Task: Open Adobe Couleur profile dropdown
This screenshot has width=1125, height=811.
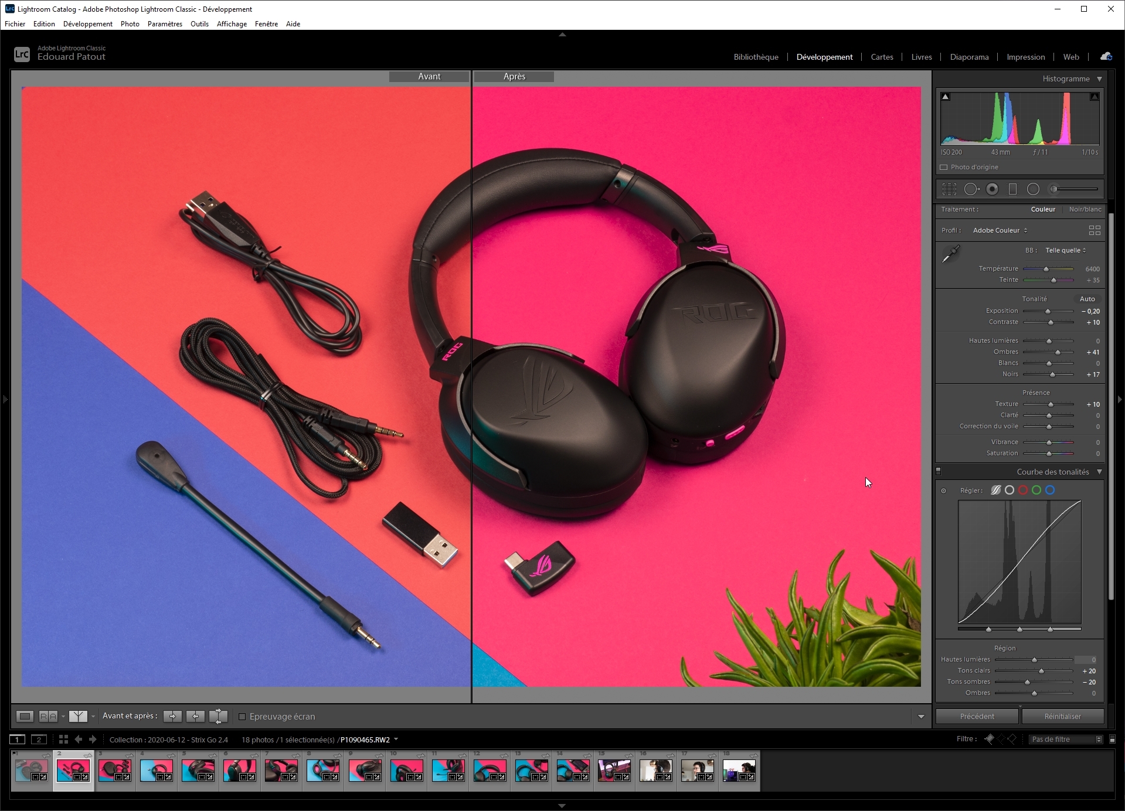Action: click(1000, 230)
